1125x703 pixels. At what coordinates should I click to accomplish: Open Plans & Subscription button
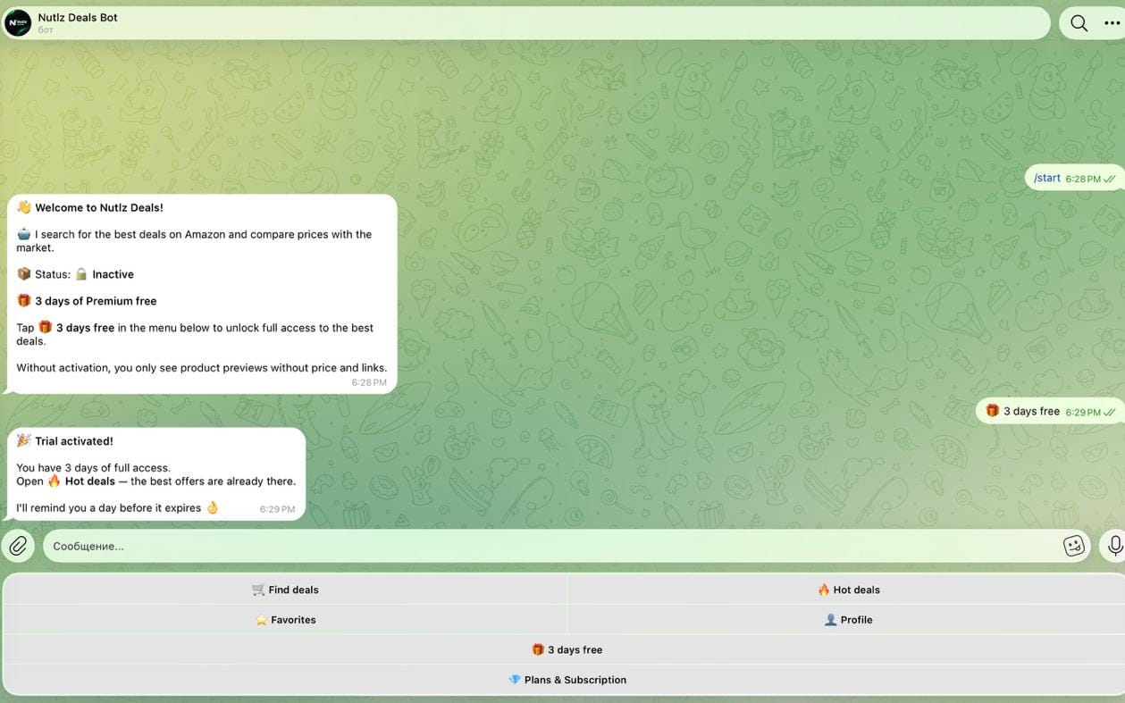(565, 680)
